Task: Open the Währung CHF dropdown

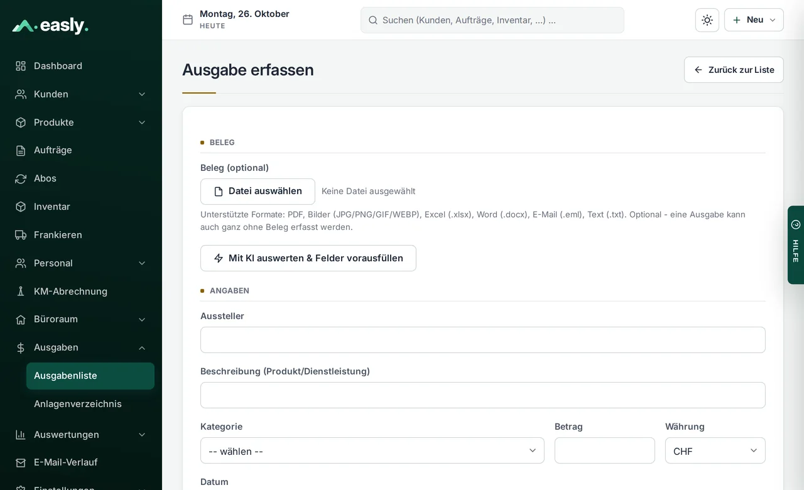Action: coord(715,450)
